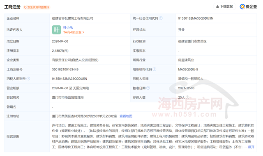Select the credit code 91350182MA33Q0DU5N value
263x156 pixels.
pyautogui.click(x=196, y=18)
